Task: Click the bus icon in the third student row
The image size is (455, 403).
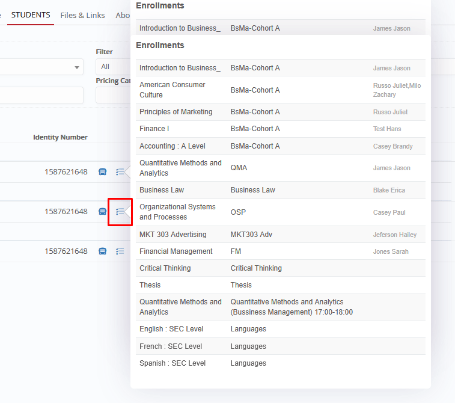Action: pyautogui.click(x=103, y=251)
